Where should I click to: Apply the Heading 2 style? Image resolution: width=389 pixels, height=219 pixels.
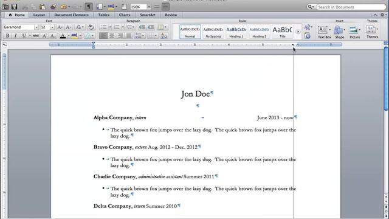coord(260,32)
